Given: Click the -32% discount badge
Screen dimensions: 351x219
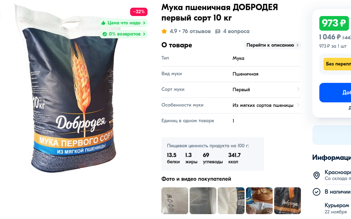Looking at the screenshot, I should coord(139,11).
